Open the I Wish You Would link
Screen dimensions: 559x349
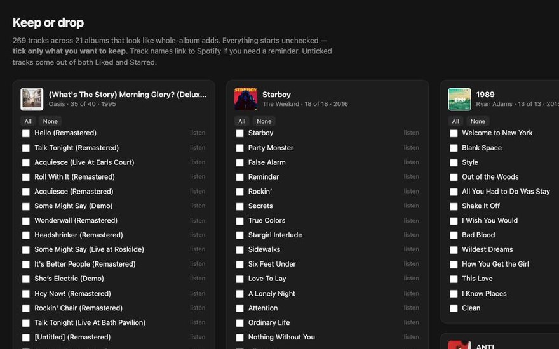pyautogui.click(x=490, y=220)
